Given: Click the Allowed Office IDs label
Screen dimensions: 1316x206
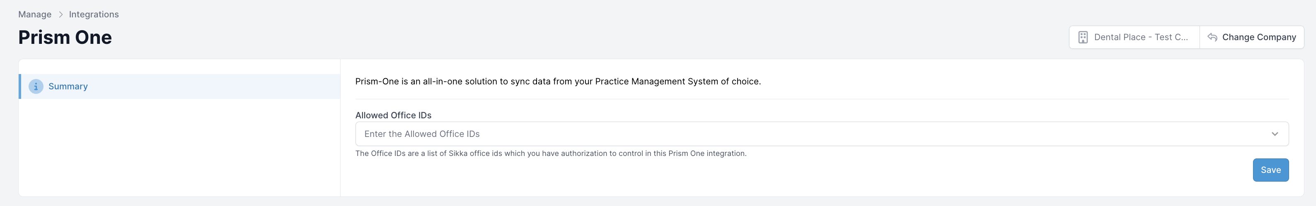Looking at the screenshot, I should [x=393, y=115].
